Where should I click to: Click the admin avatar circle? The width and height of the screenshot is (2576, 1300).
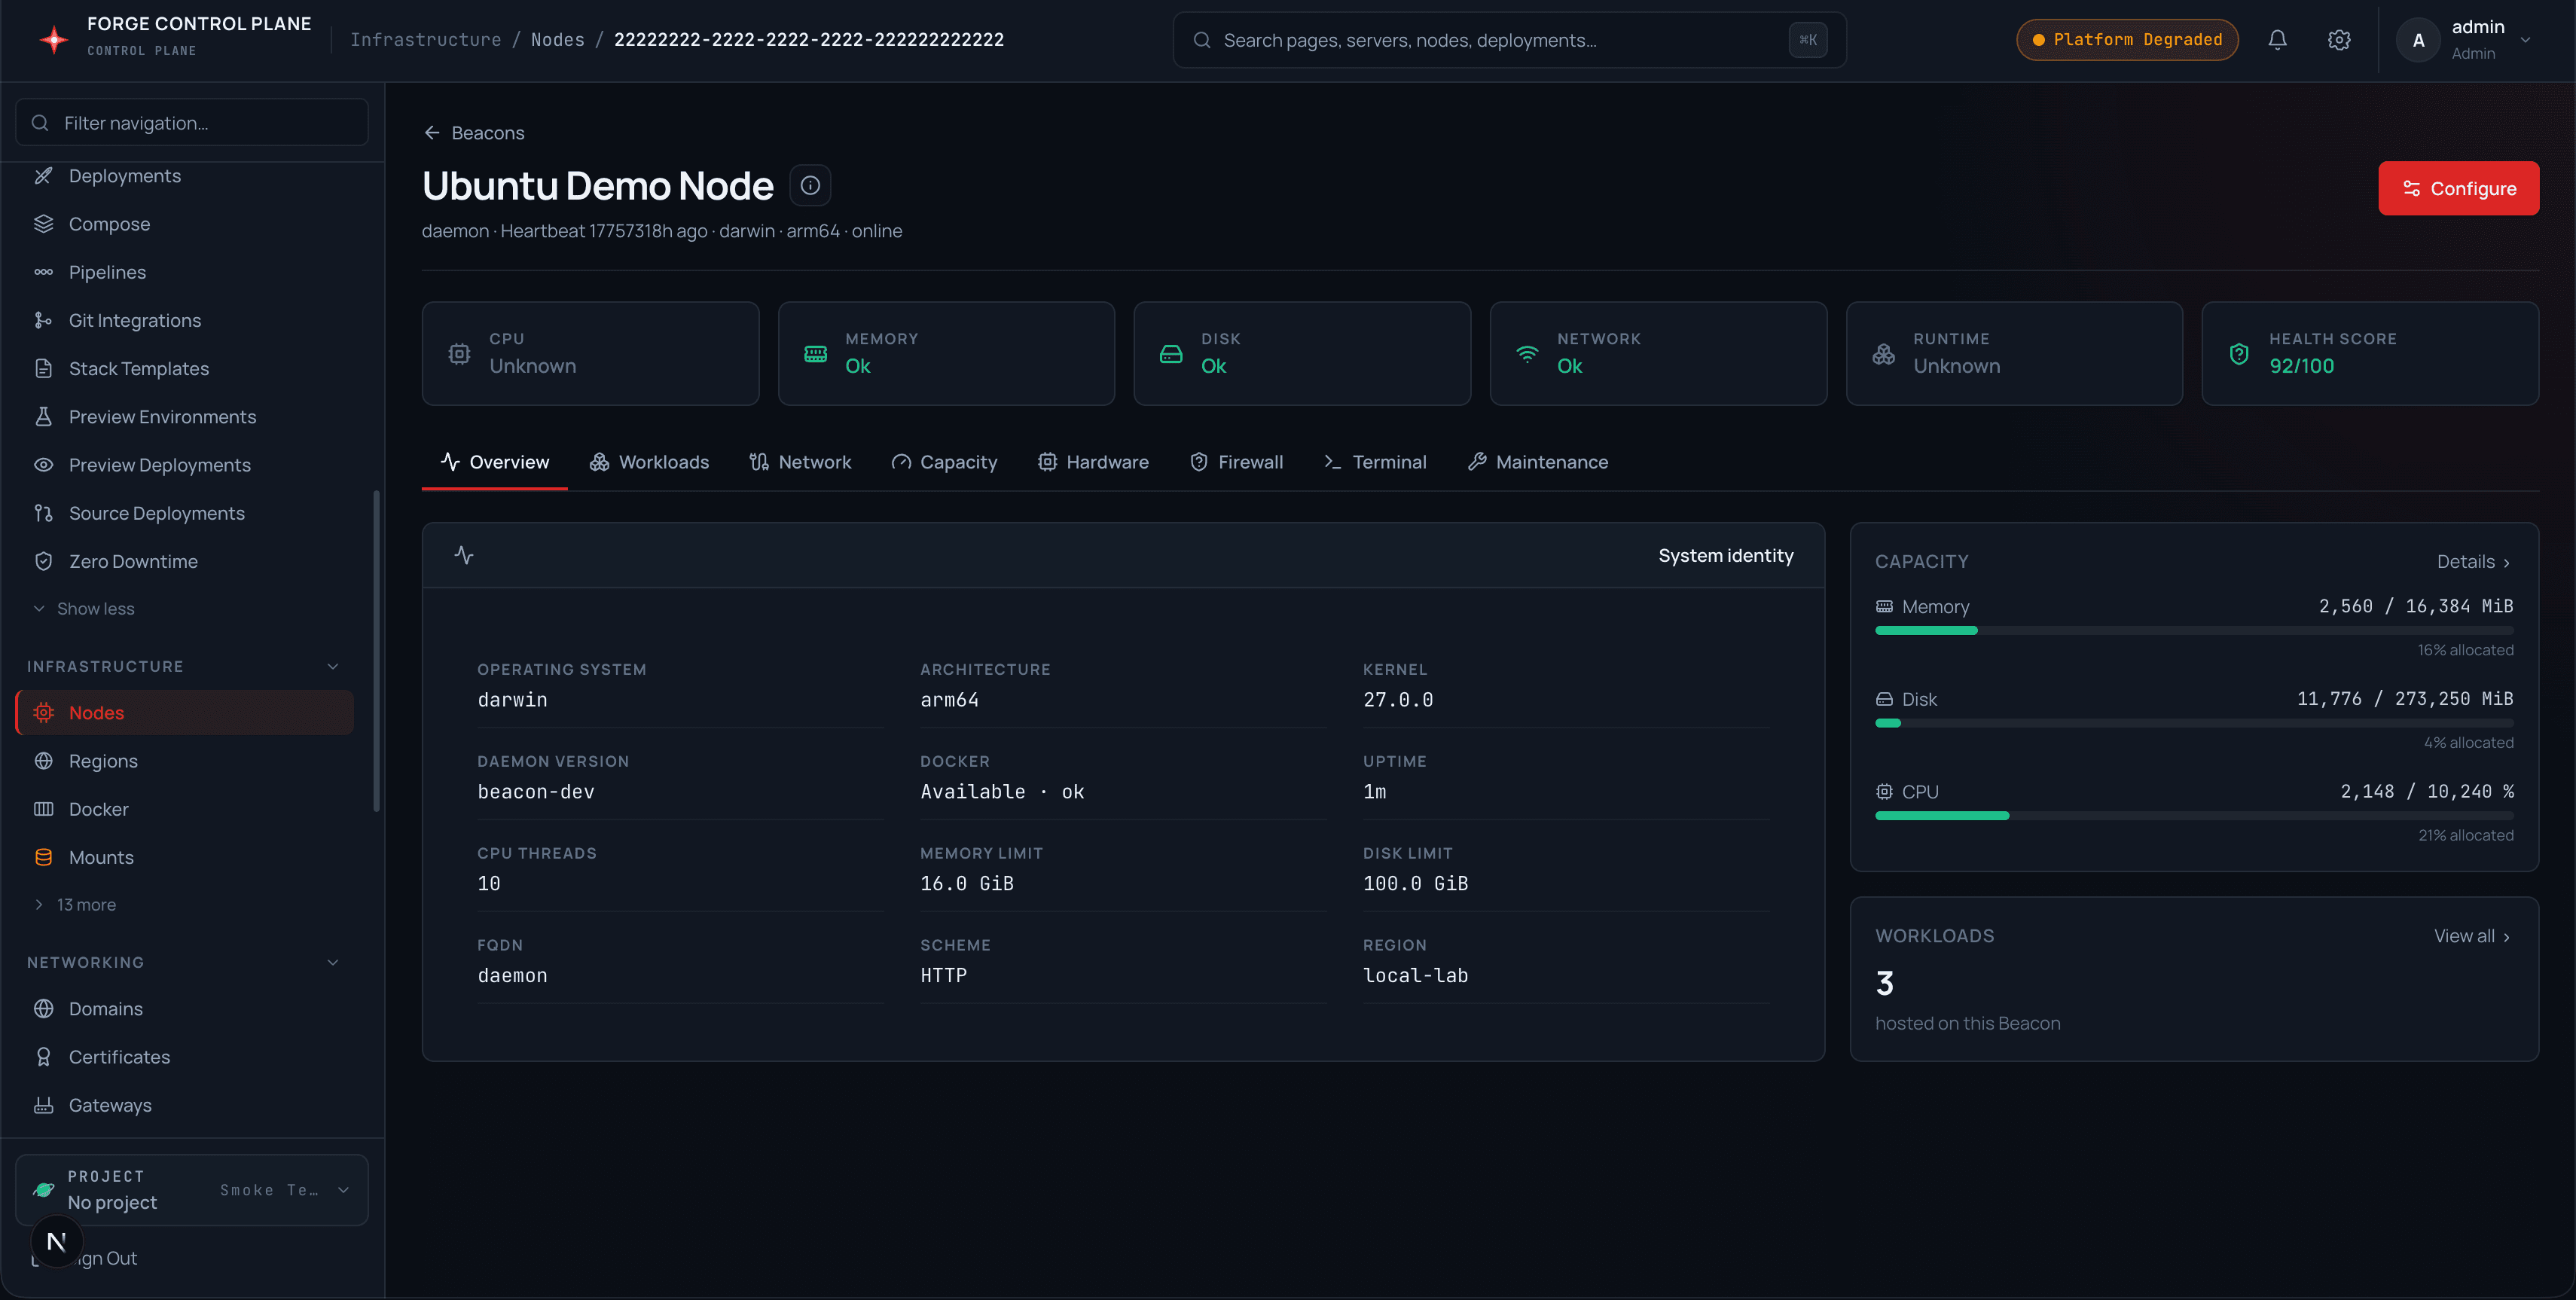[x=2418, y=40]
